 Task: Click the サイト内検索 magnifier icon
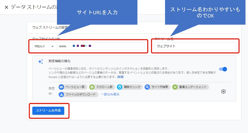coord(147,87)
